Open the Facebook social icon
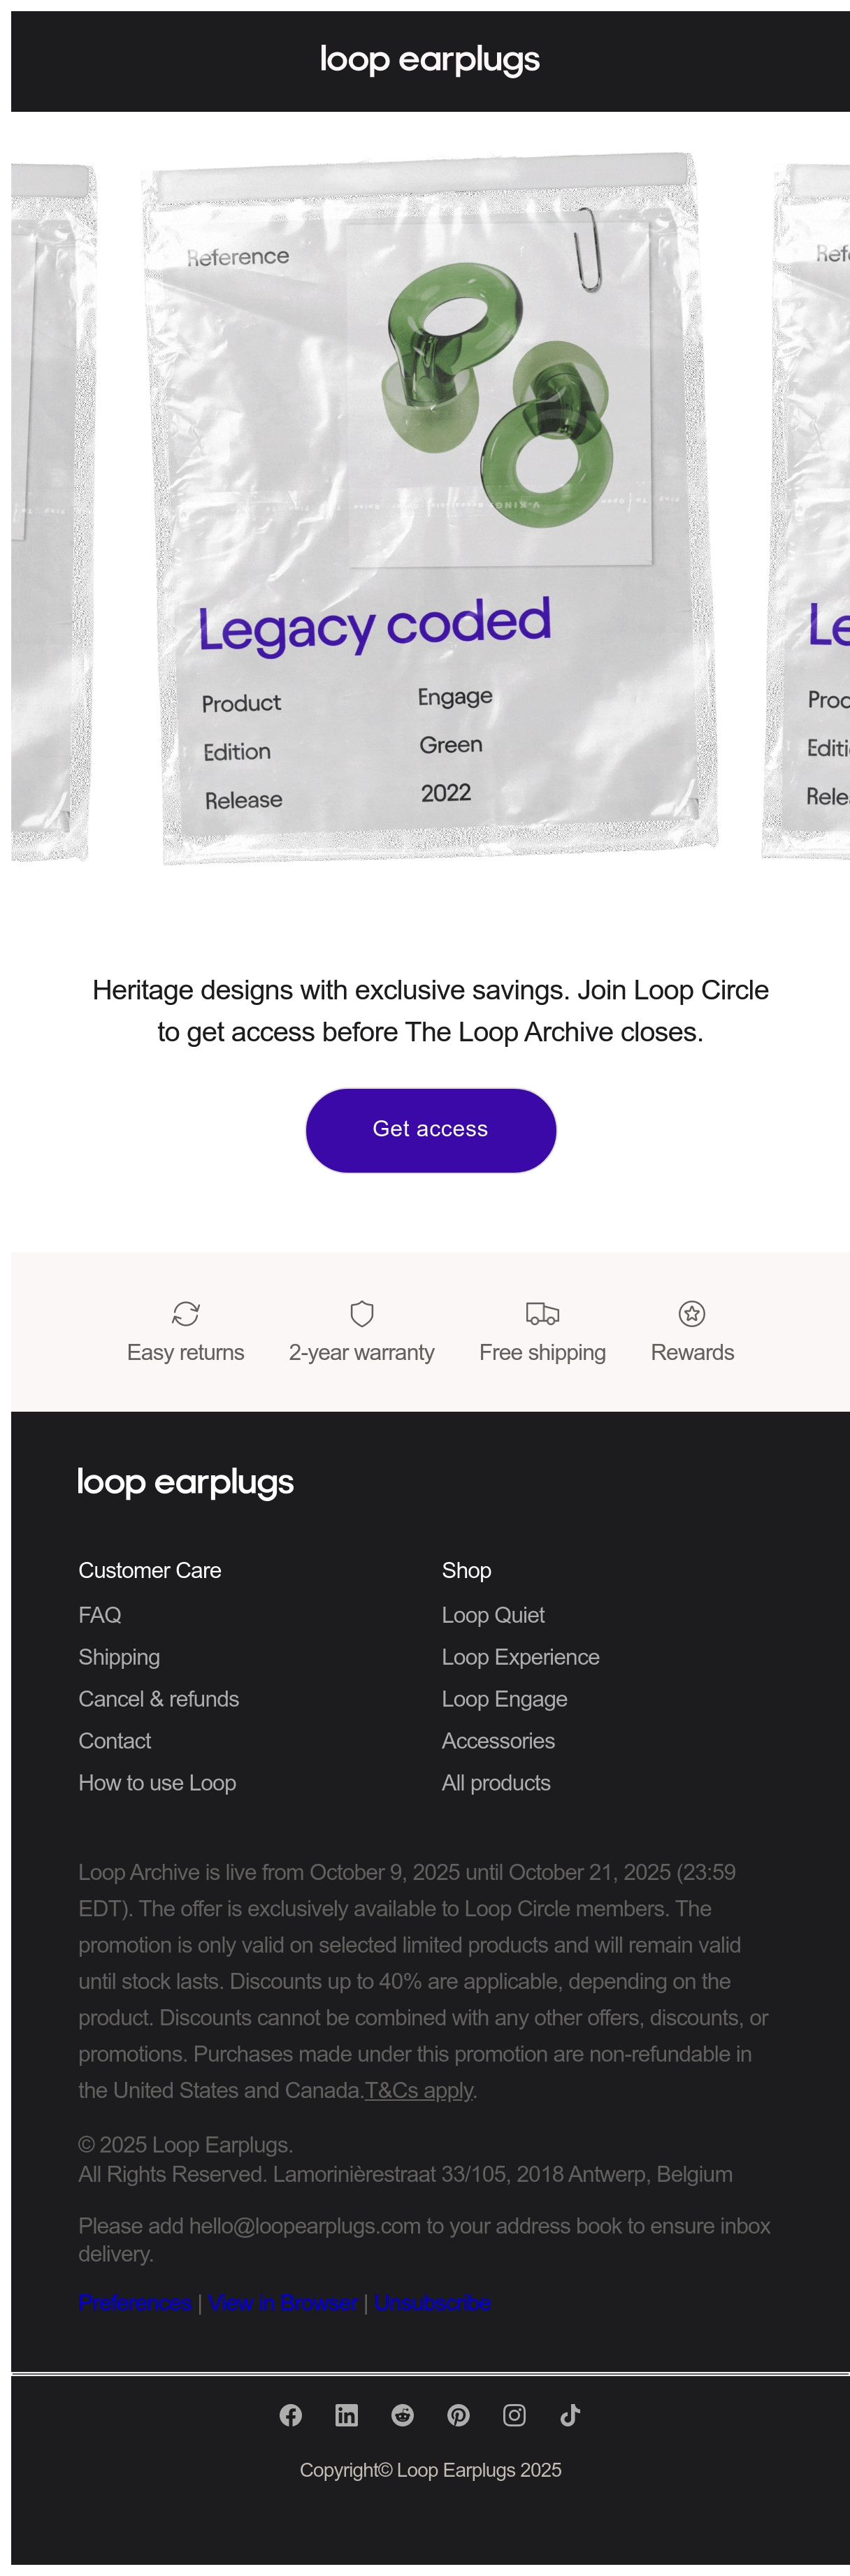This screenshot has height=2576, width=850. (291, 2415)
